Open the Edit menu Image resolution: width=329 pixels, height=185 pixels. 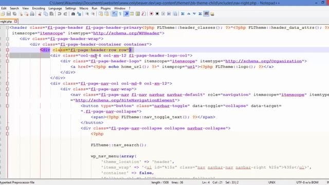[4, 8]
